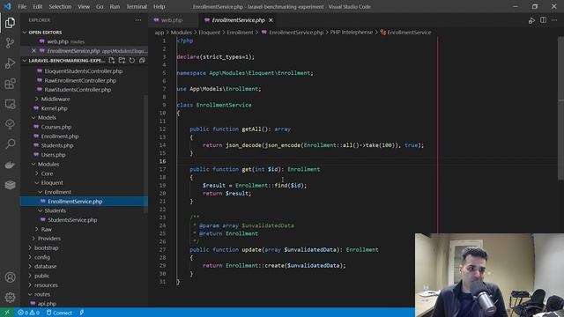Click the Eloquent breadcrumb segment
The height and width of the screenshot is (317, 564).
210,33
